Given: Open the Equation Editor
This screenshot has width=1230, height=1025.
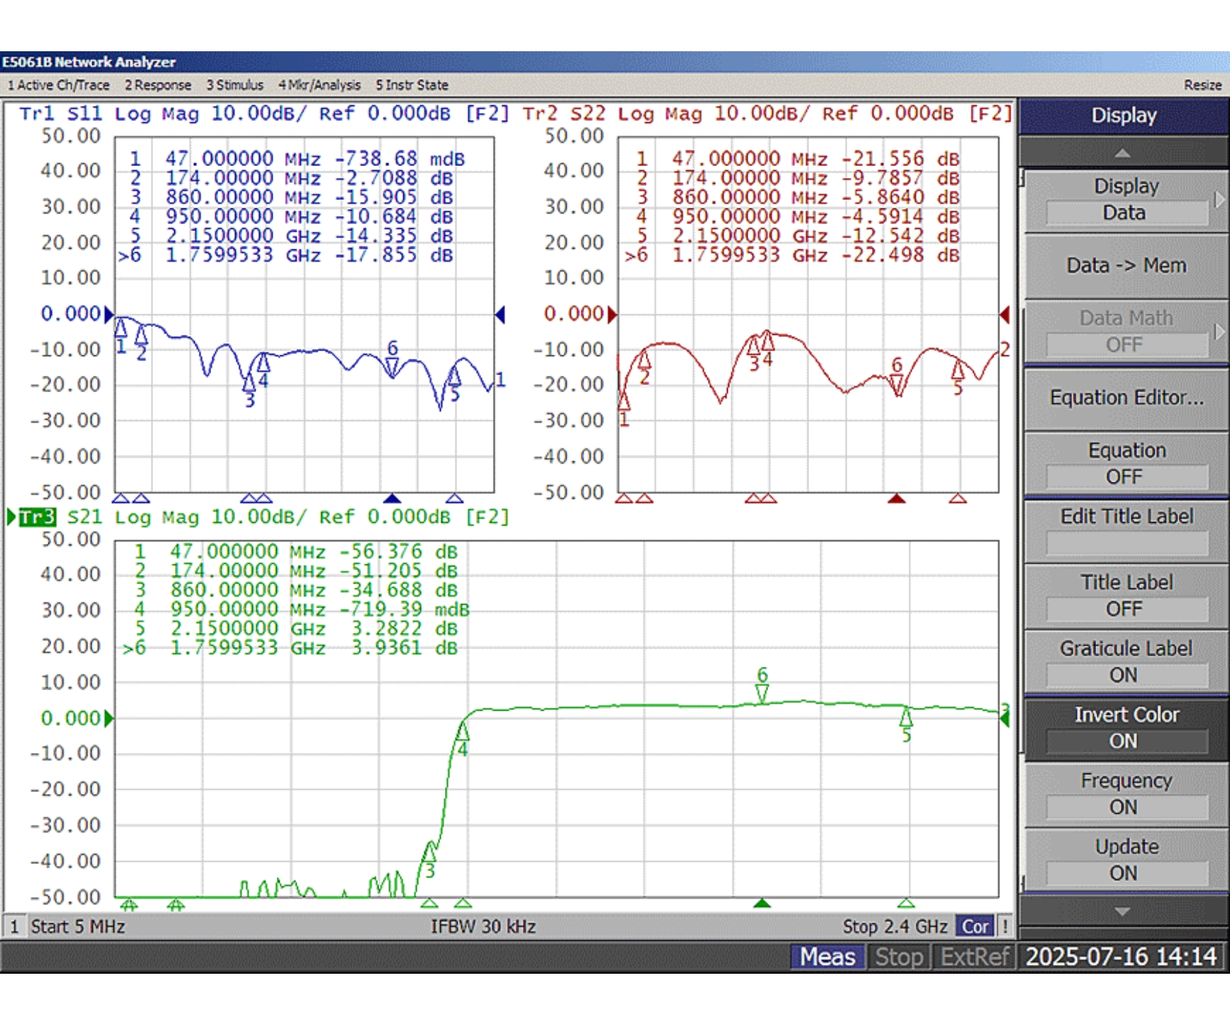Looking at the screenshot, I should [1125, 398].
